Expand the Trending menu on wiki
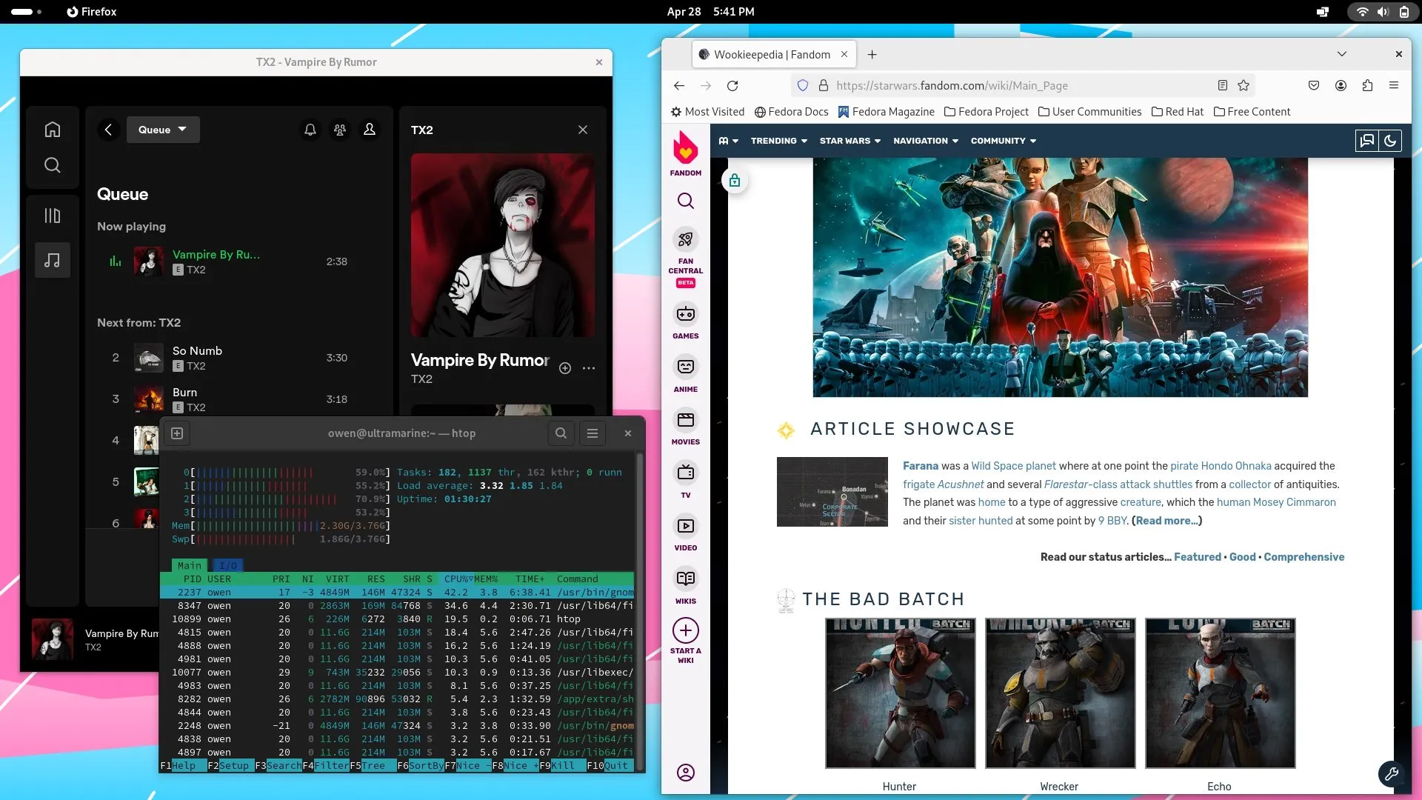Image resolution: width=1422 pixels, height=800 pixels. click(779, 141)
